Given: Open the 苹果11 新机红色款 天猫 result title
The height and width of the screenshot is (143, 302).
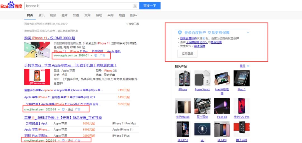Looking at the screenshot, I should 63,117.
